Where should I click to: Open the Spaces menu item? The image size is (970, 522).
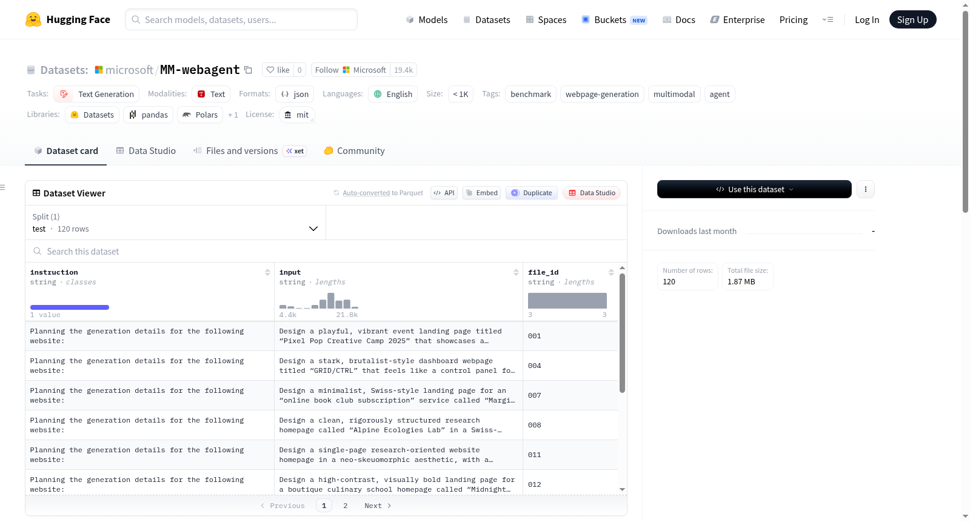(546, 19)
